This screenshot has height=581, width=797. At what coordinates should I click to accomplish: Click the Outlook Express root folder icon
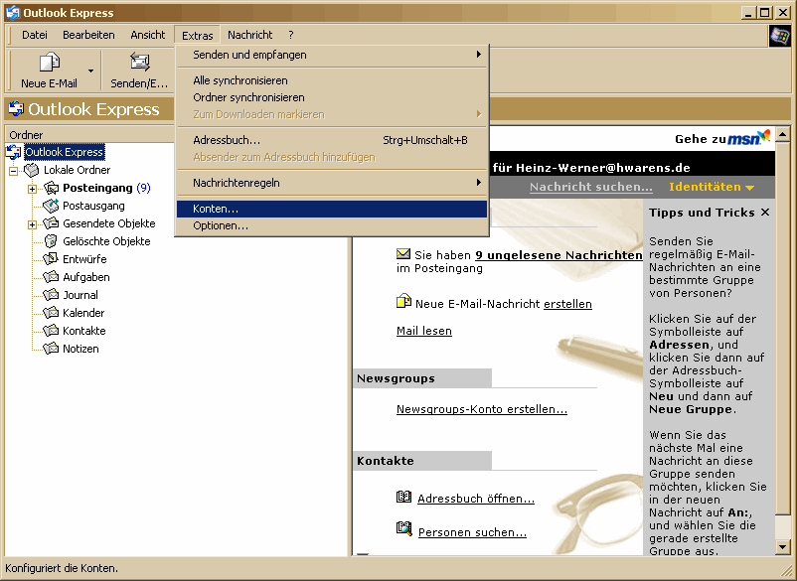pos(14,151)
